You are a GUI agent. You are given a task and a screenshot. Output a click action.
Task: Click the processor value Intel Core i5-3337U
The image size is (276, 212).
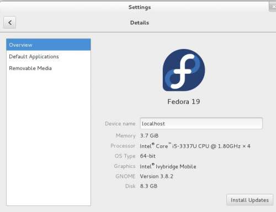click(x=195, y=146)
